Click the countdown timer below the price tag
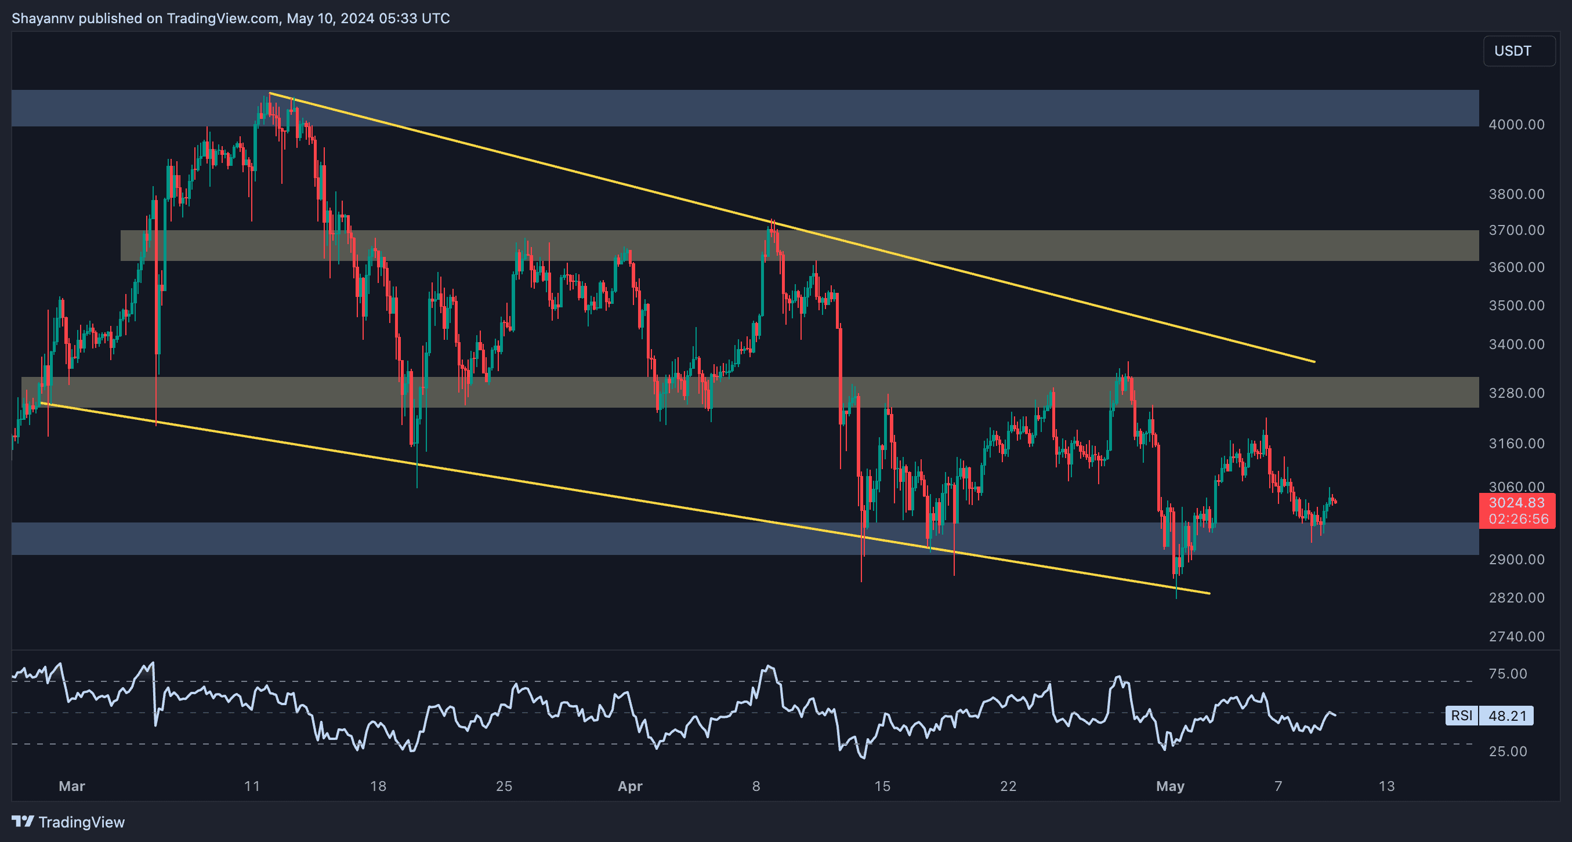Viewport: 1572px width, 842px height. point(1517,519)
